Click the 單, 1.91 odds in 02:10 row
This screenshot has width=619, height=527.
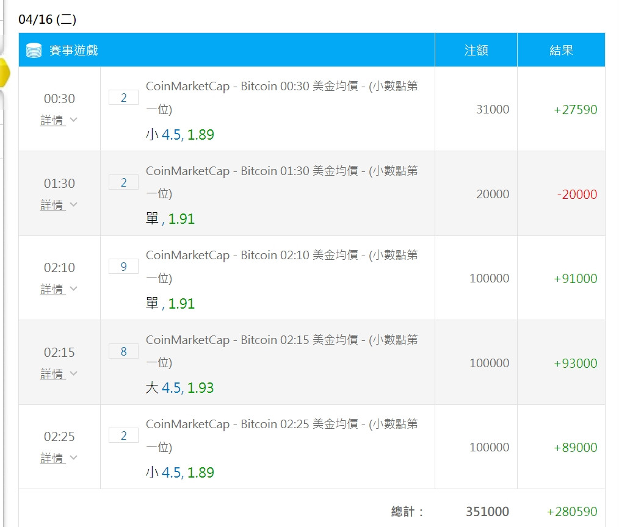(170, 304)
